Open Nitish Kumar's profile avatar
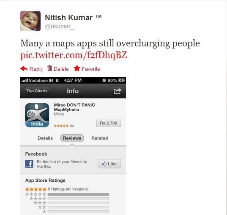The image size is (227, 215). click(x=30, y=21)
